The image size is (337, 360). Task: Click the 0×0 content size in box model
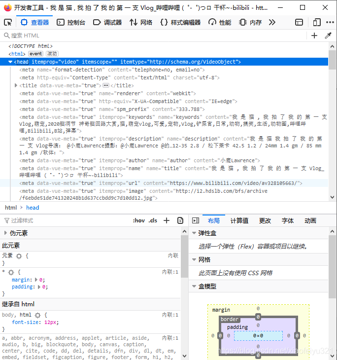click(x=258, y=336)
